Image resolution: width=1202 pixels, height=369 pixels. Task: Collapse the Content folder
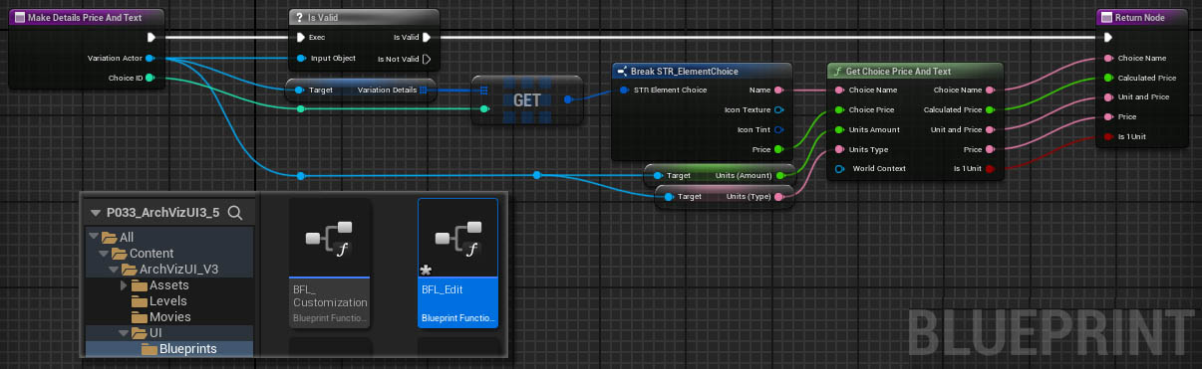coord(104,253)
